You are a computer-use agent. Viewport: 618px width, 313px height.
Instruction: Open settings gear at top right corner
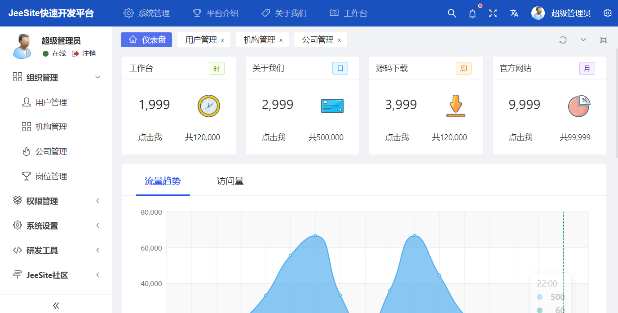click(608, 13)
